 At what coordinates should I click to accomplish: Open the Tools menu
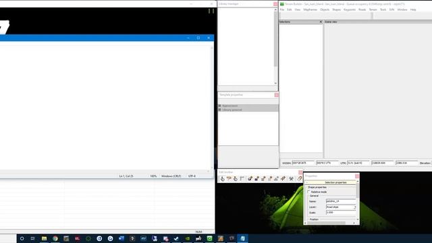(x=383, y=9)
